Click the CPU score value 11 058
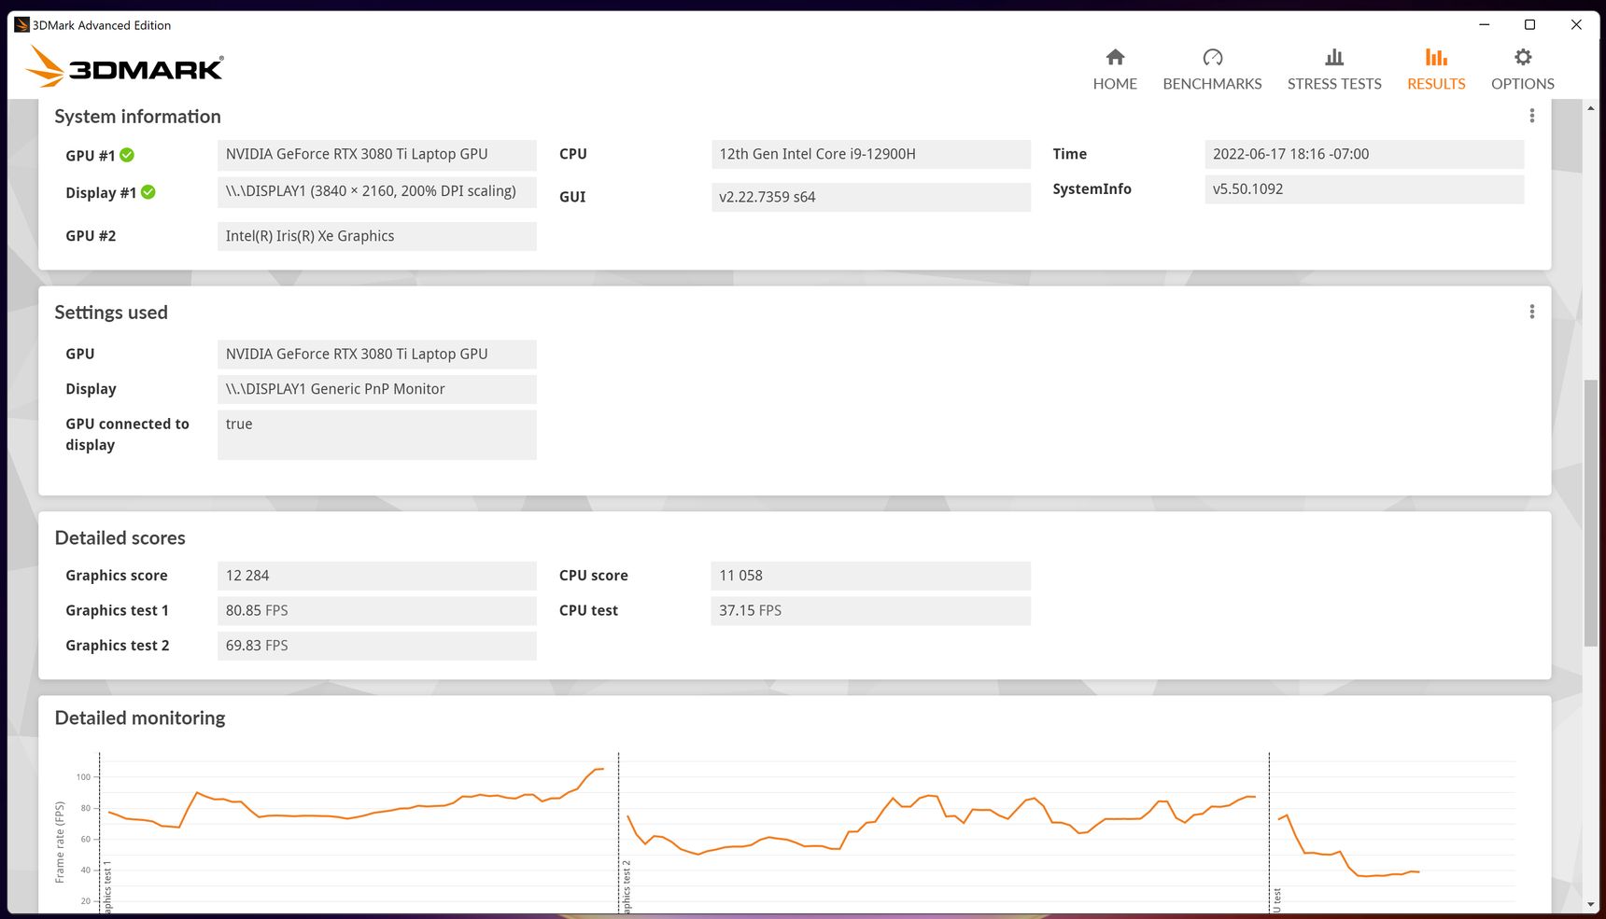Image resolution: width=1606 pixels, height=919 pixels. (871, 576)
